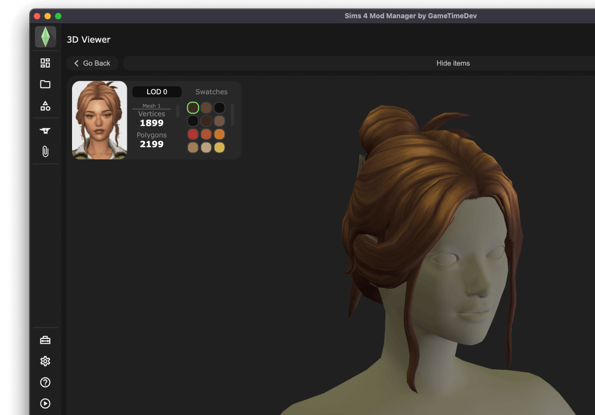The image size is (595, 415).
Task: Open the Sims plumbob home icon
Action: [x=45, y=37]
